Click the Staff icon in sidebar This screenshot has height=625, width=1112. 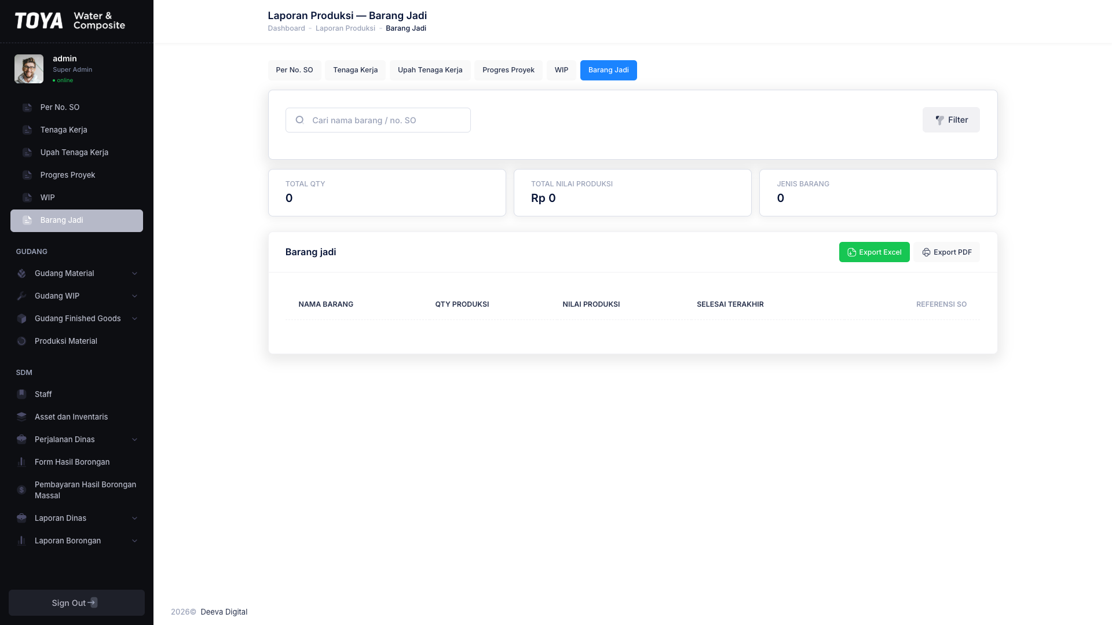(21, 395)
